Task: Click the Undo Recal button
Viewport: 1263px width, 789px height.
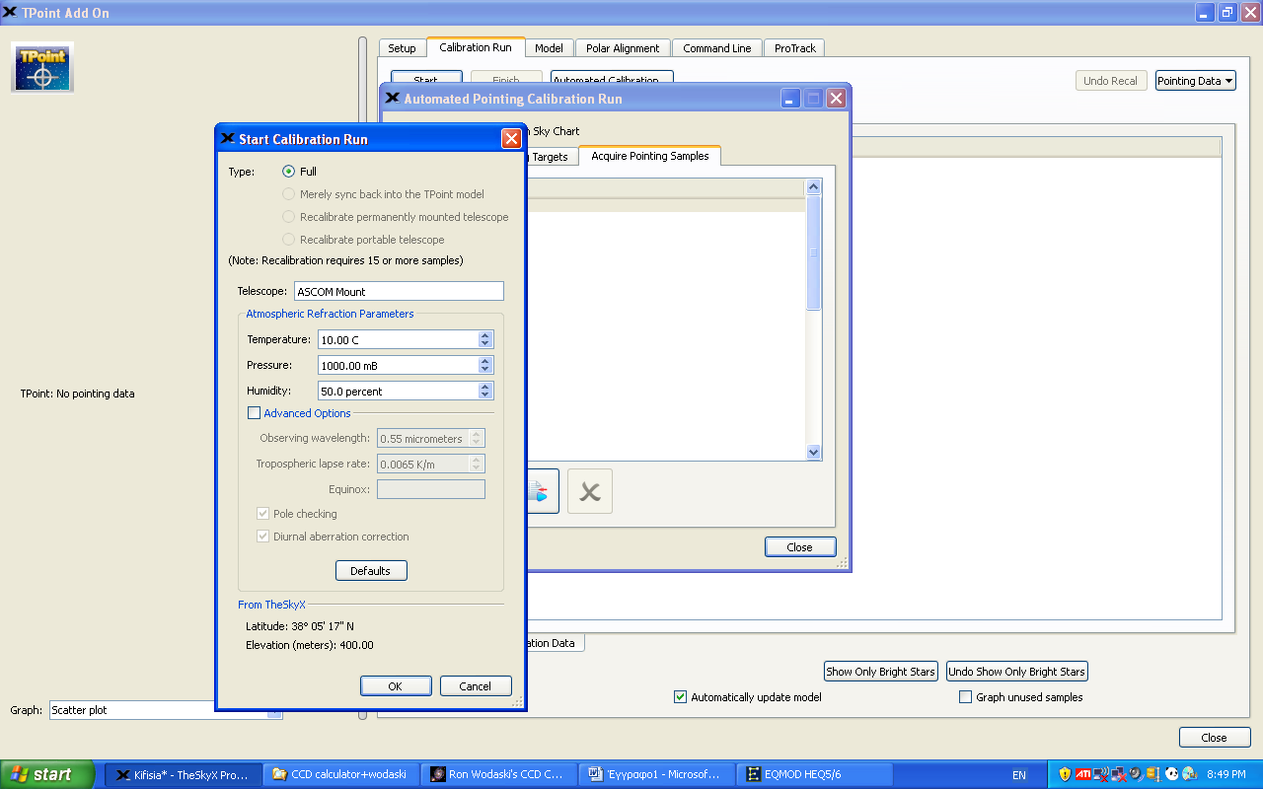Action: (x=1110, y=81)
